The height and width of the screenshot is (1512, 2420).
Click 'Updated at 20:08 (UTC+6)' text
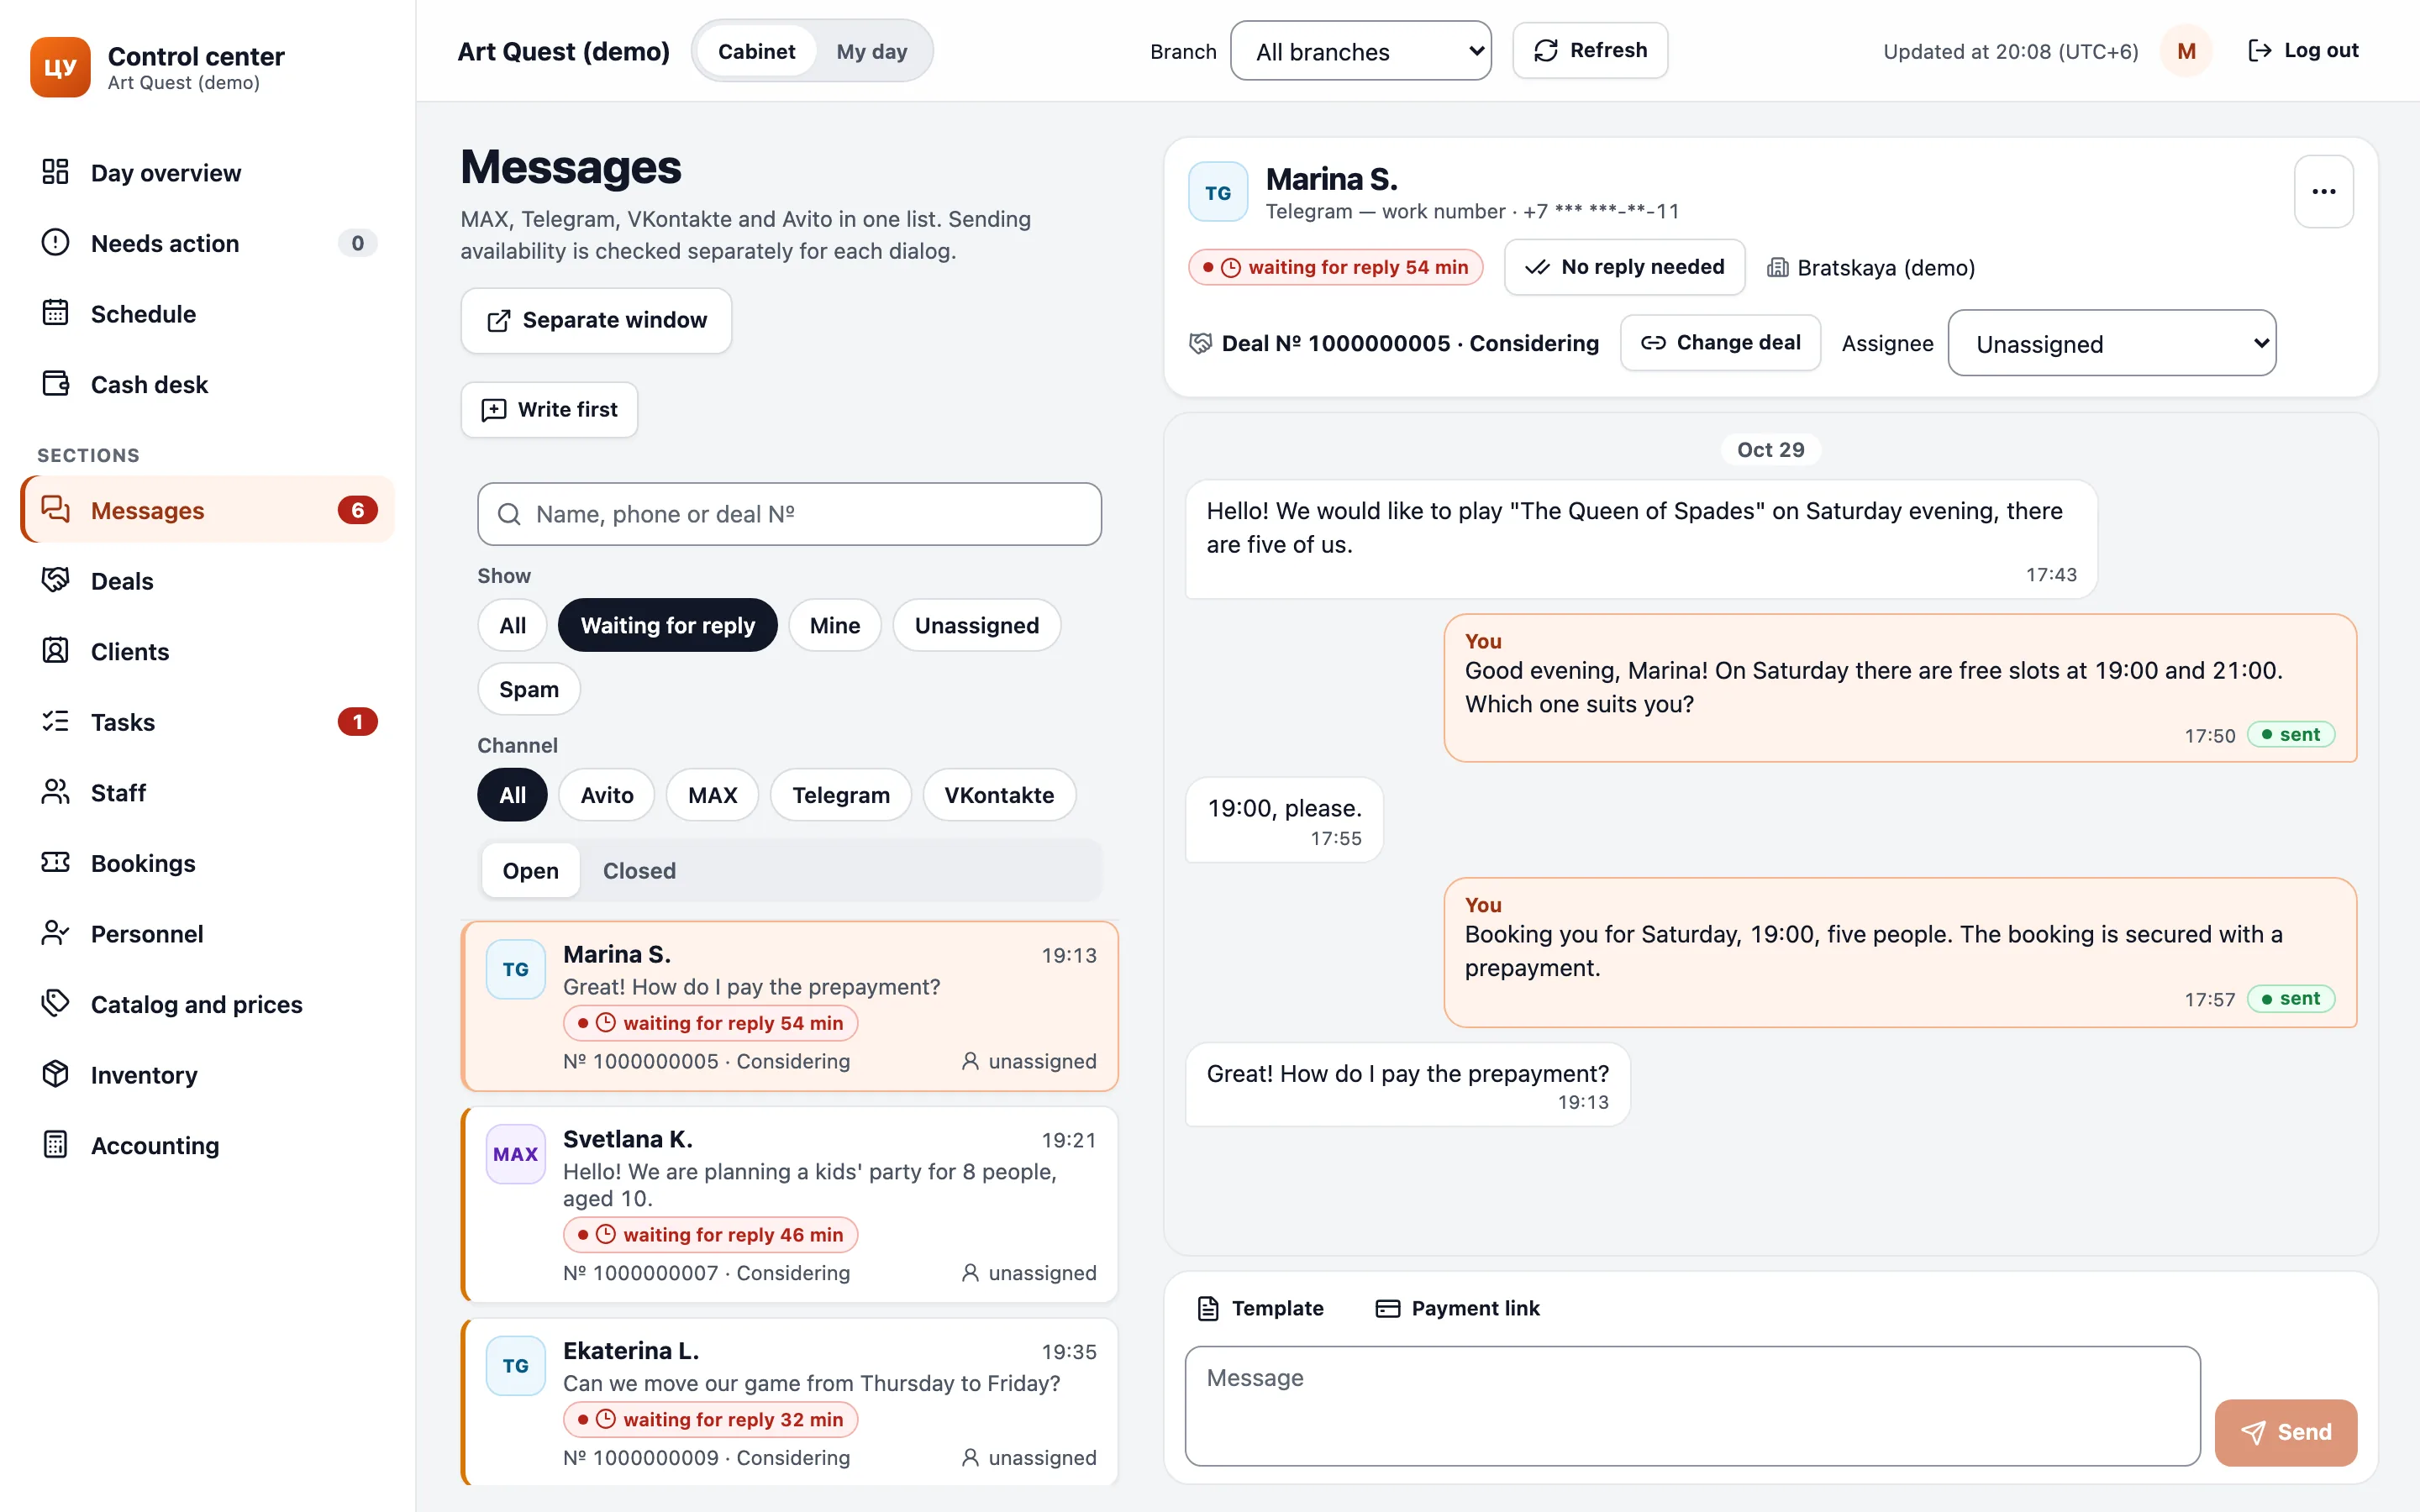[2010, 52]
